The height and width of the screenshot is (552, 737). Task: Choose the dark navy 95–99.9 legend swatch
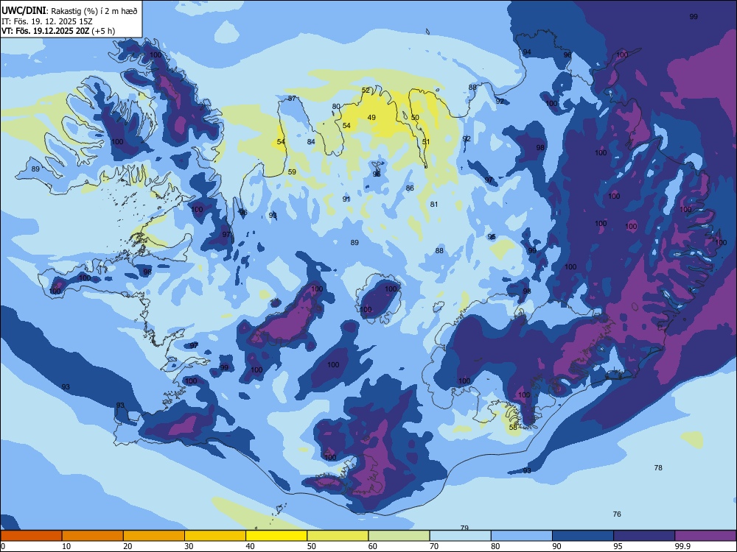pyautogui.click(x=644, y=536)
